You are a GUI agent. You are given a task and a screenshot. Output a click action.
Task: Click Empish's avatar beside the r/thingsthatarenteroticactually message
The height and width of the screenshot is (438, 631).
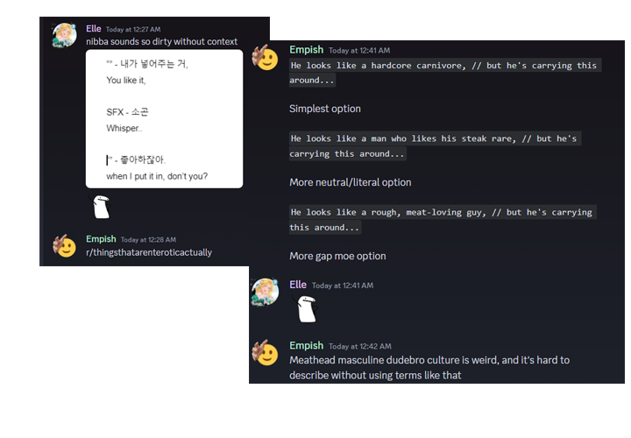click(66, 246)
